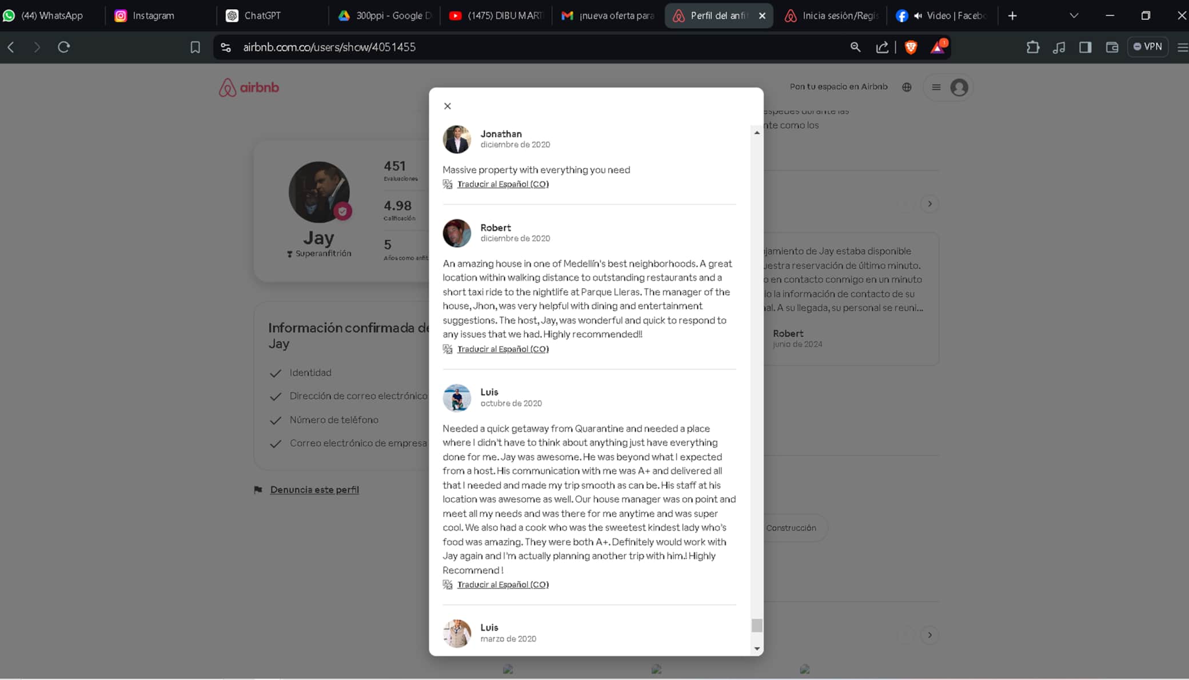
Task: Click the reviews scrollbar down arrow
Action: [x=757, y=649]
